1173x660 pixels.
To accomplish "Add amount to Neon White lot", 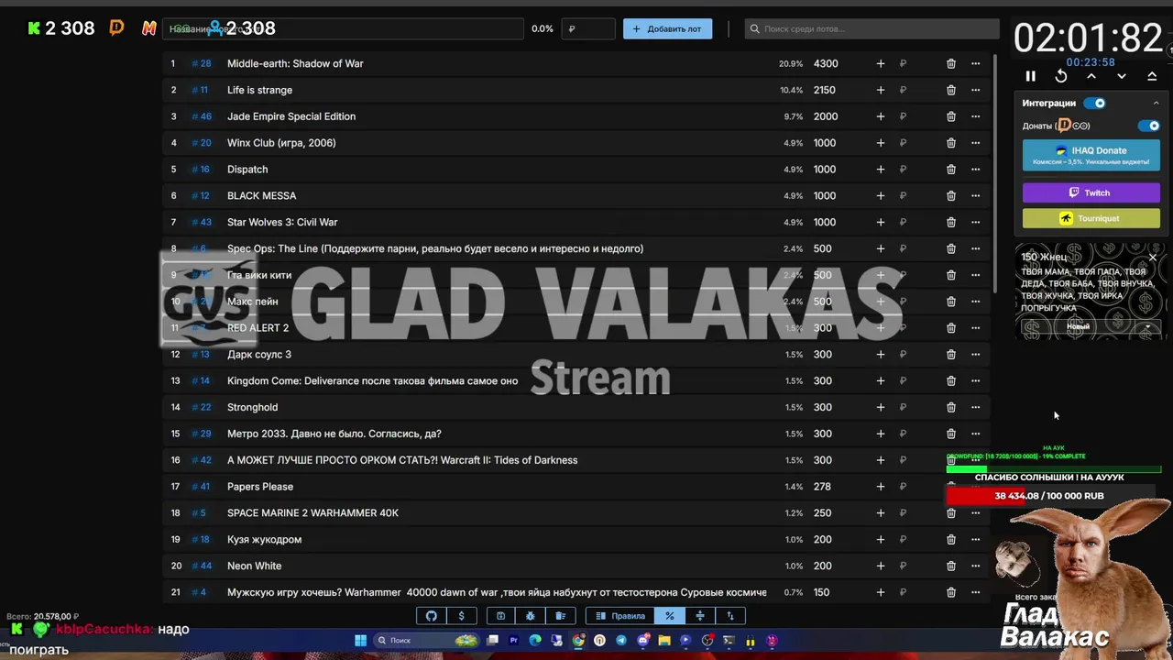I will (881, 566).
